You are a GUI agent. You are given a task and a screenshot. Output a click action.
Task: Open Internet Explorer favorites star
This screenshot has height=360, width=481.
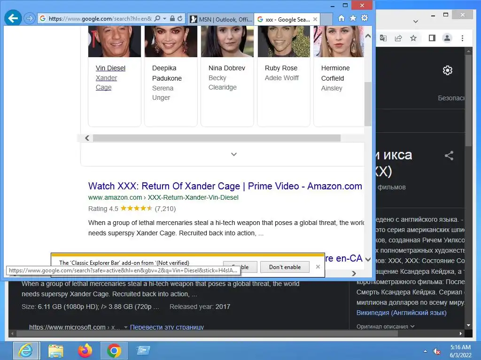(353, 18)
